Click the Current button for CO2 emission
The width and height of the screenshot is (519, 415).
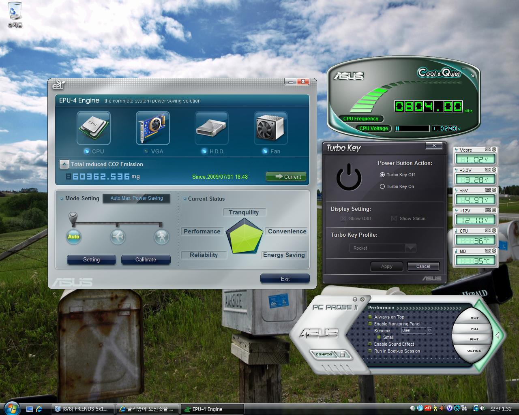click(286, 177)
